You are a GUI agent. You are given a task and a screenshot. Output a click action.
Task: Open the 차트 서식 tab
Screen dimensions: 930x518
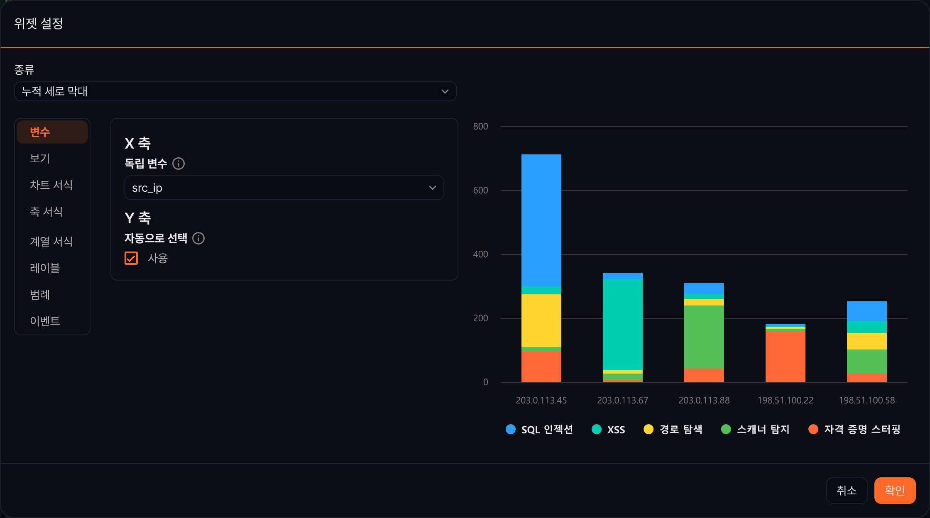(x=52, y=185)
